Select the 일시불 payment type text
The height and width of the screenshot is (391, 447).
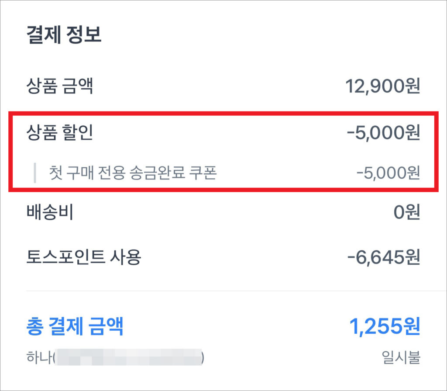coord(400,358)
